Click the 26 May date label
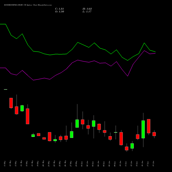The image size is (172, 172). [65, 164]
